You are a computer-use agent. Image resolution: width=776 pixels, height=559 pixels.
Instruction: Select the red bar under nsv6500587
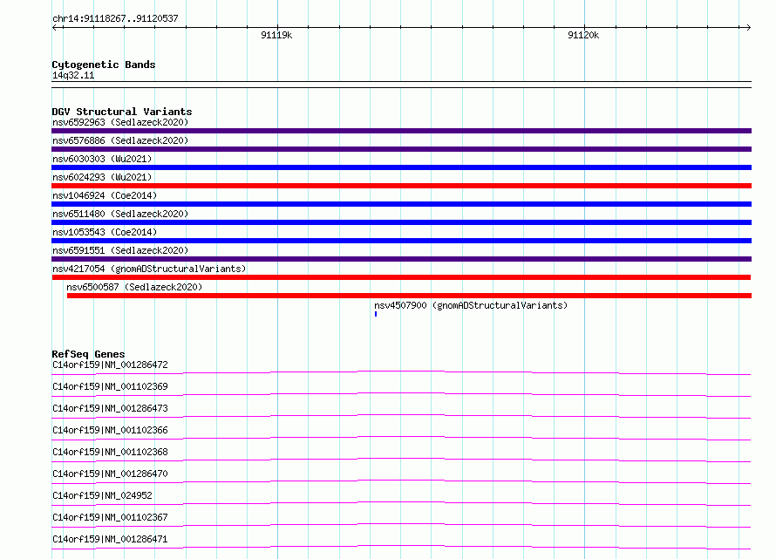coord(409,296)
